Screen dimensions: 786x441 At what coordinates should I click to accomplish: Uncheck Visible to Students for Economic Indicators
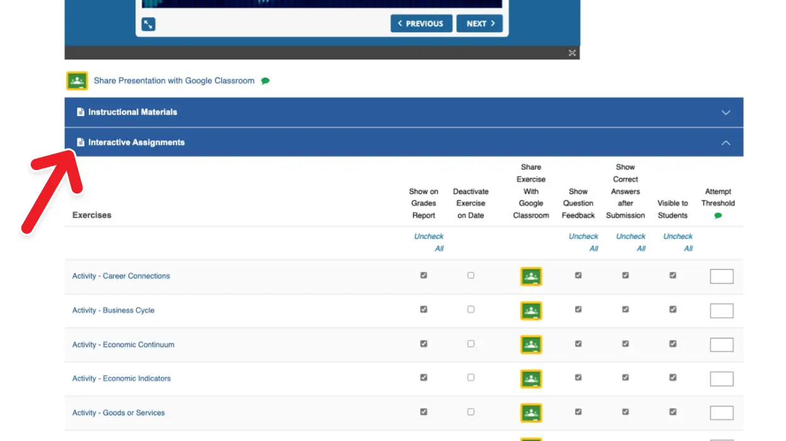[673, 377]
